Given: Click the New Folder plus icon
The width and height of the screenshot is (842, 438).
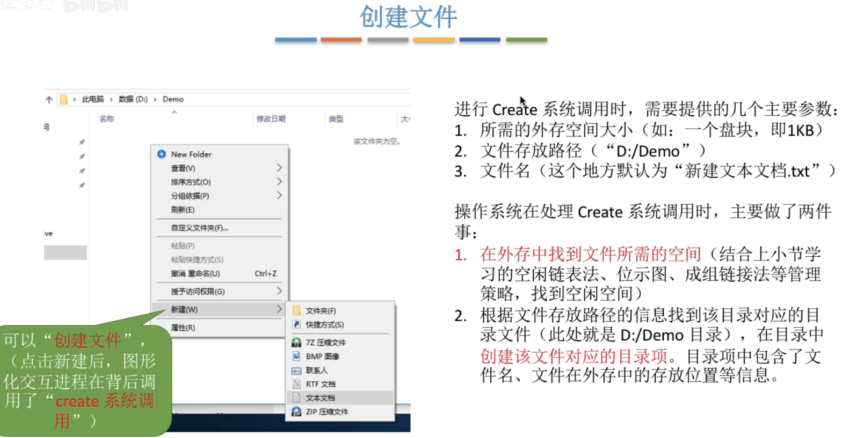Looking at the screenshot, I should [x=162, y=154].
